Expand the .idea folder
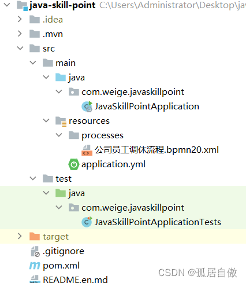 coord(20,19)
